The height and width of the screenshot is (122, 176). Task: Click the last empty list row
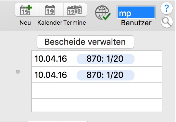tap(97, 105)
